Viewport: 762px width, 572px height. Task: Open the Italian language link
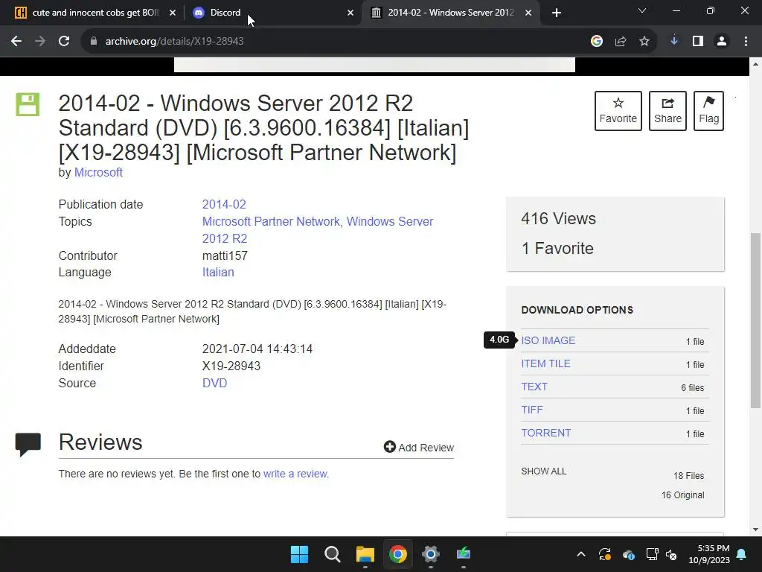[x=218, y=273]
